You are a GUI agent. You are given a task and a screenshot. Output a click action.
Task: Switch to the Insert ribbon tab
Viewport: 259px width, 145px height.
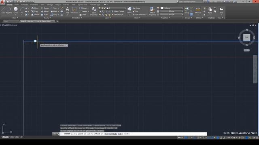17,5
